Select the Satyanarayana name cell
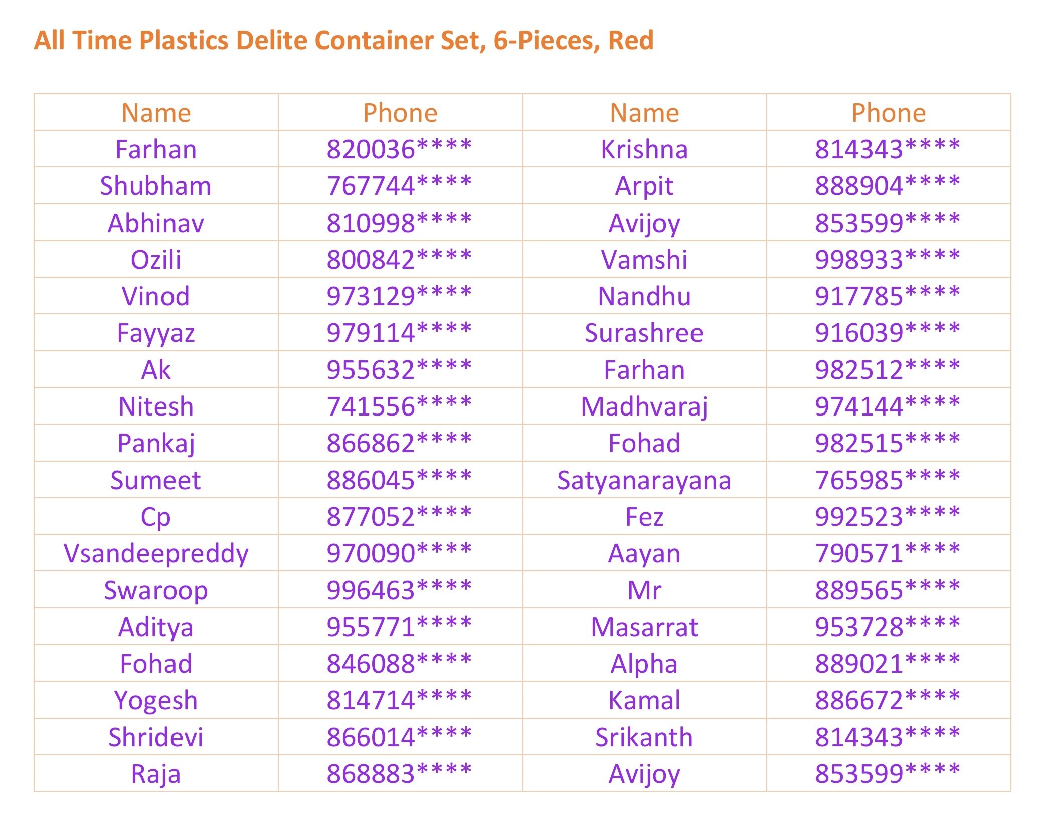 tap(644, 480)
